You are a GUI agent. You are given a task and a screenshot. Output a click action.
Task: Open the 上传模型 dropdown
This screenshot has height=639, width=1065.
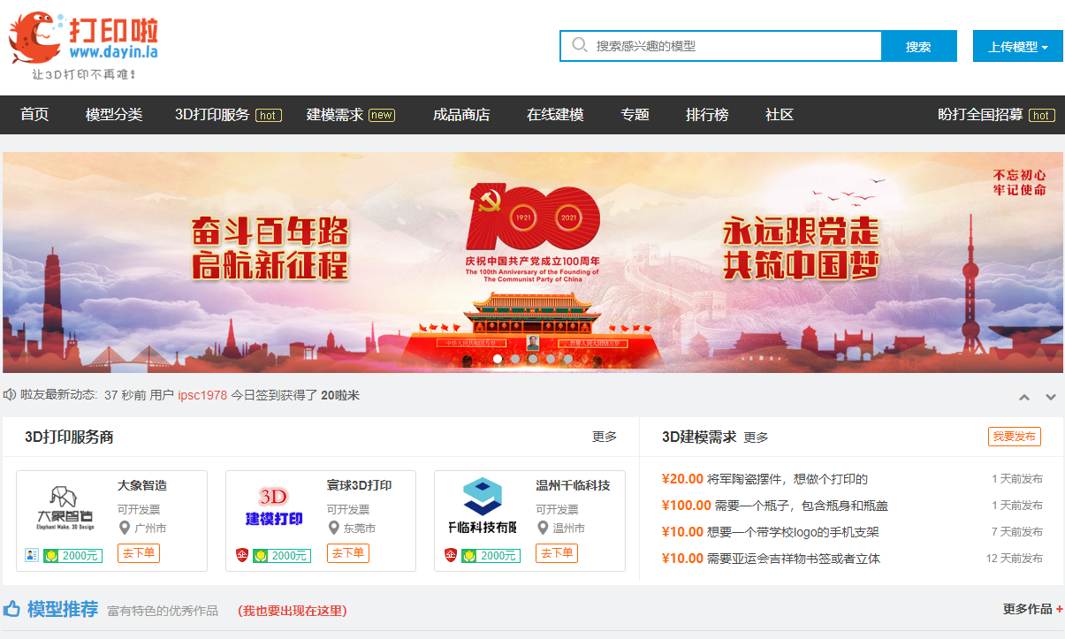coord(1017,47)
